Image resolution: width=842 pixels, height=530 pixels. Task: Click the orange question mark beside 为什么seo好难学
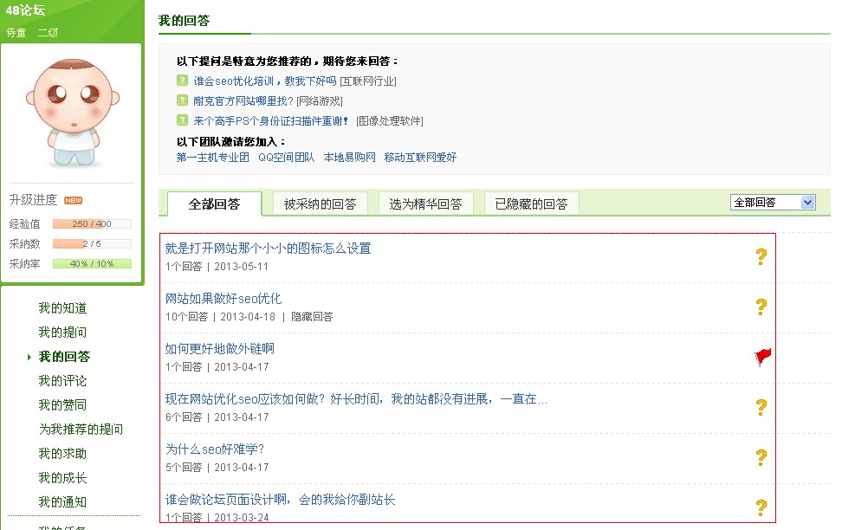[x=761, y=455]
